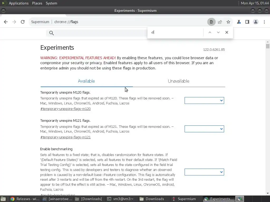This screenshot has height=202, width=270.
Task: Click the find-in-page icon in address bar
Action: pyautogui.click(x=211, y=22)
